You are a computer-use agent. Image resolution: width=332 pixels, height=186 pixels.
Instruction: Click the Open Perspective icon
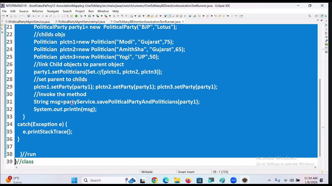point(316,16)
